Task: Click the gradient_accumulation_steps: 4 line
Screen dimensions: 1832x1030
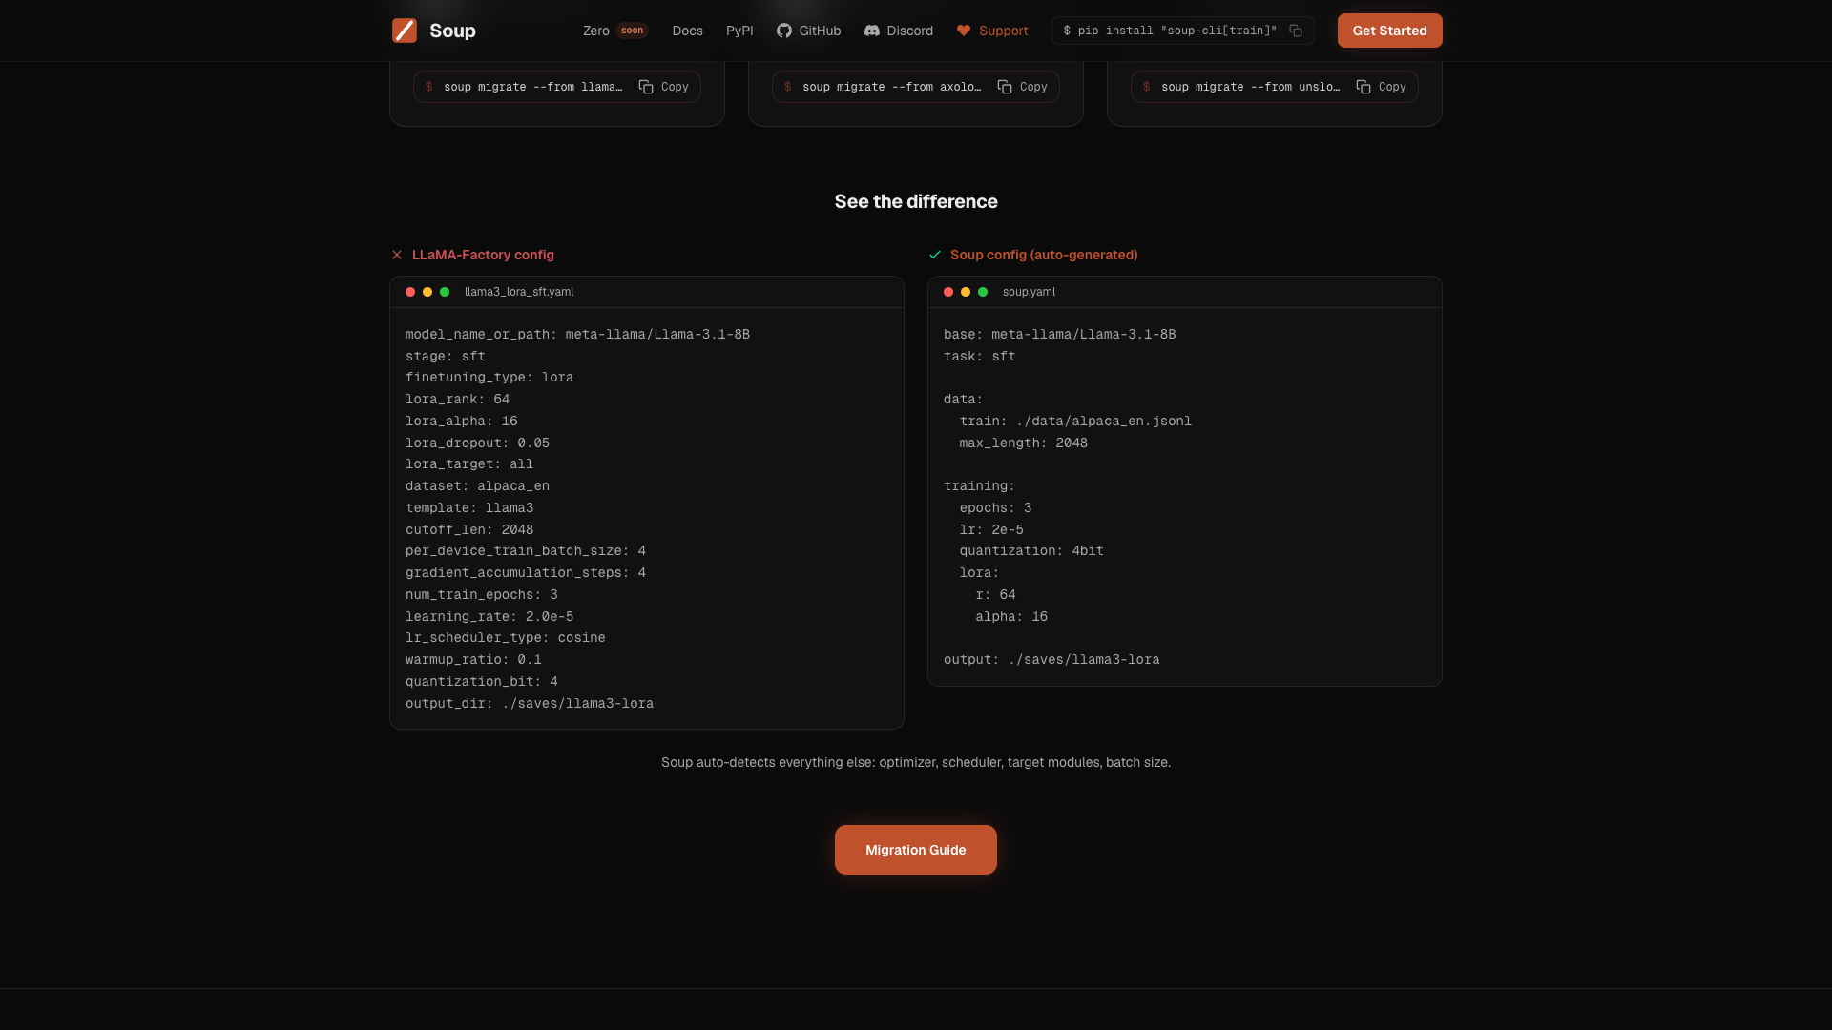Action: pos(526,573)
